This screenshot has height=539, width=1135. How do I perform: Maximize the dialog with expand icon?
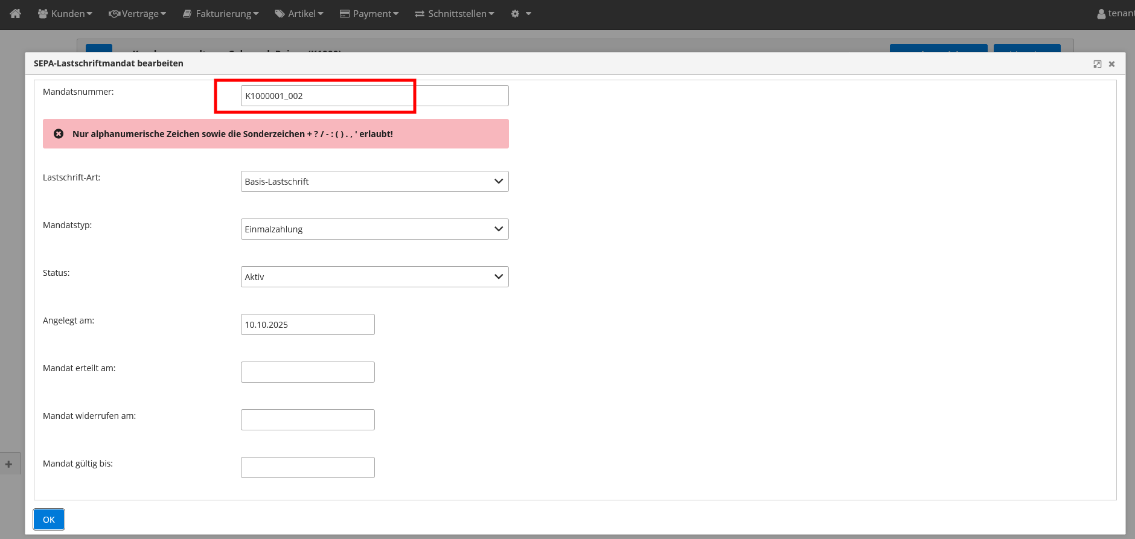click(x=1097, y=64)
